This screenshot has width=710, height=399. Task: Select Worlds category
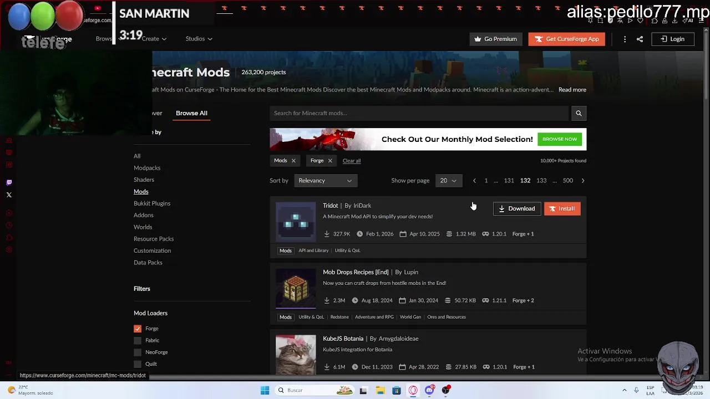point(143,227)
